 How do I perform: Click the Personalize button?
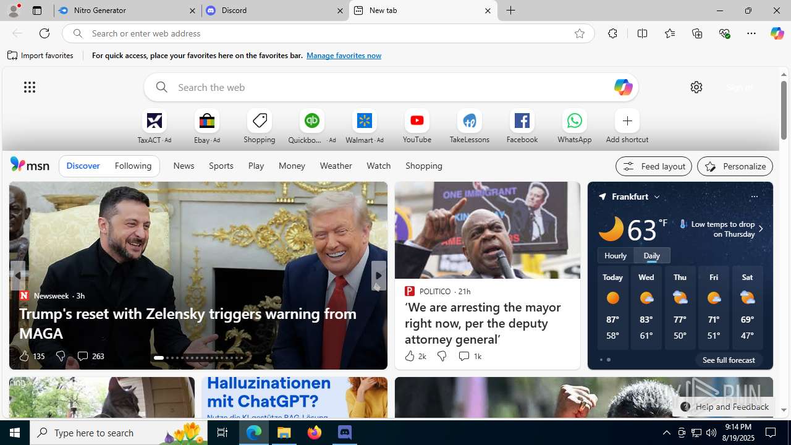735,166
